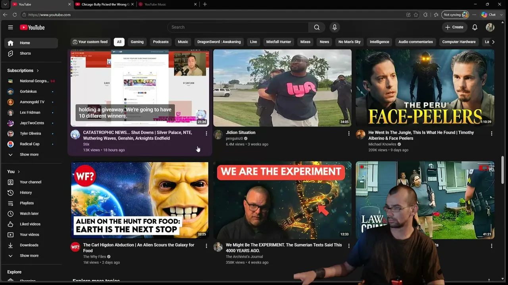Select the Gaming filter chip
This screenshot has width=508, height=285.
[x=137, y=42]
